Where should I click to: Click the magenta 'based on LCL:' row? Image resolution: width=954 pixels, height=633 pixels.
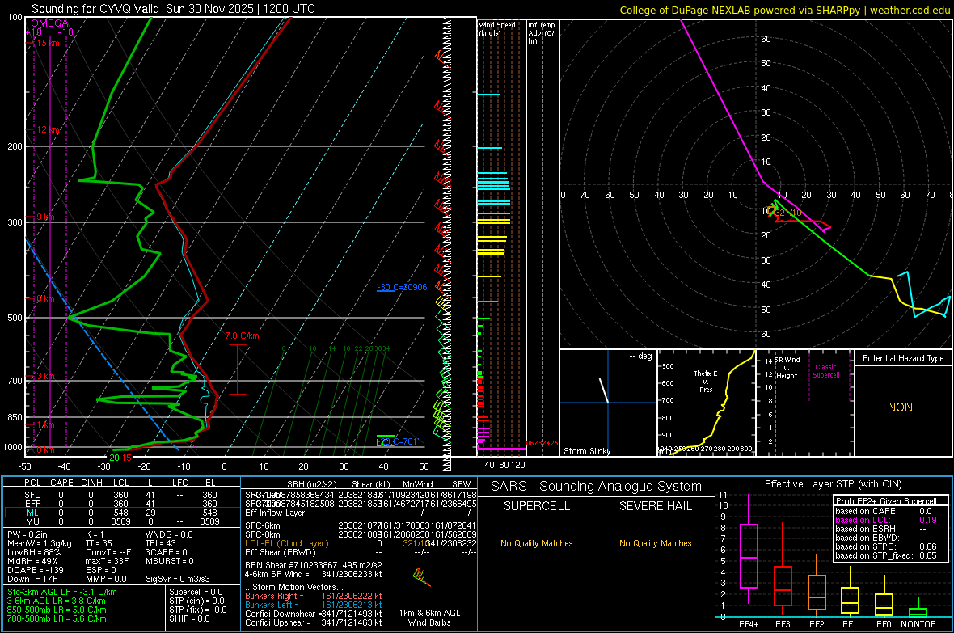(x=886, y=520)
